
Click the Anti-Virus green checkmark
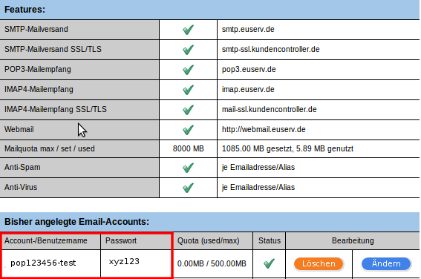point(188,188)
